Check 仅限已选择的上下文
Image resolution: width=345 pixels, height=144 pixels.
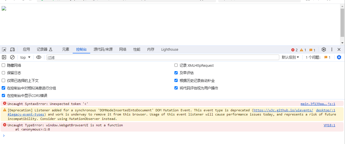tap(3, 81)
